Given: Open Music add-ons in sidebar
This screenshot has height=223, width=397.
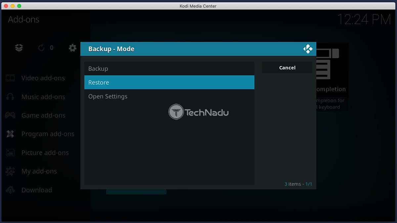Looking at the screenshot, I should (x=43, y=97).
